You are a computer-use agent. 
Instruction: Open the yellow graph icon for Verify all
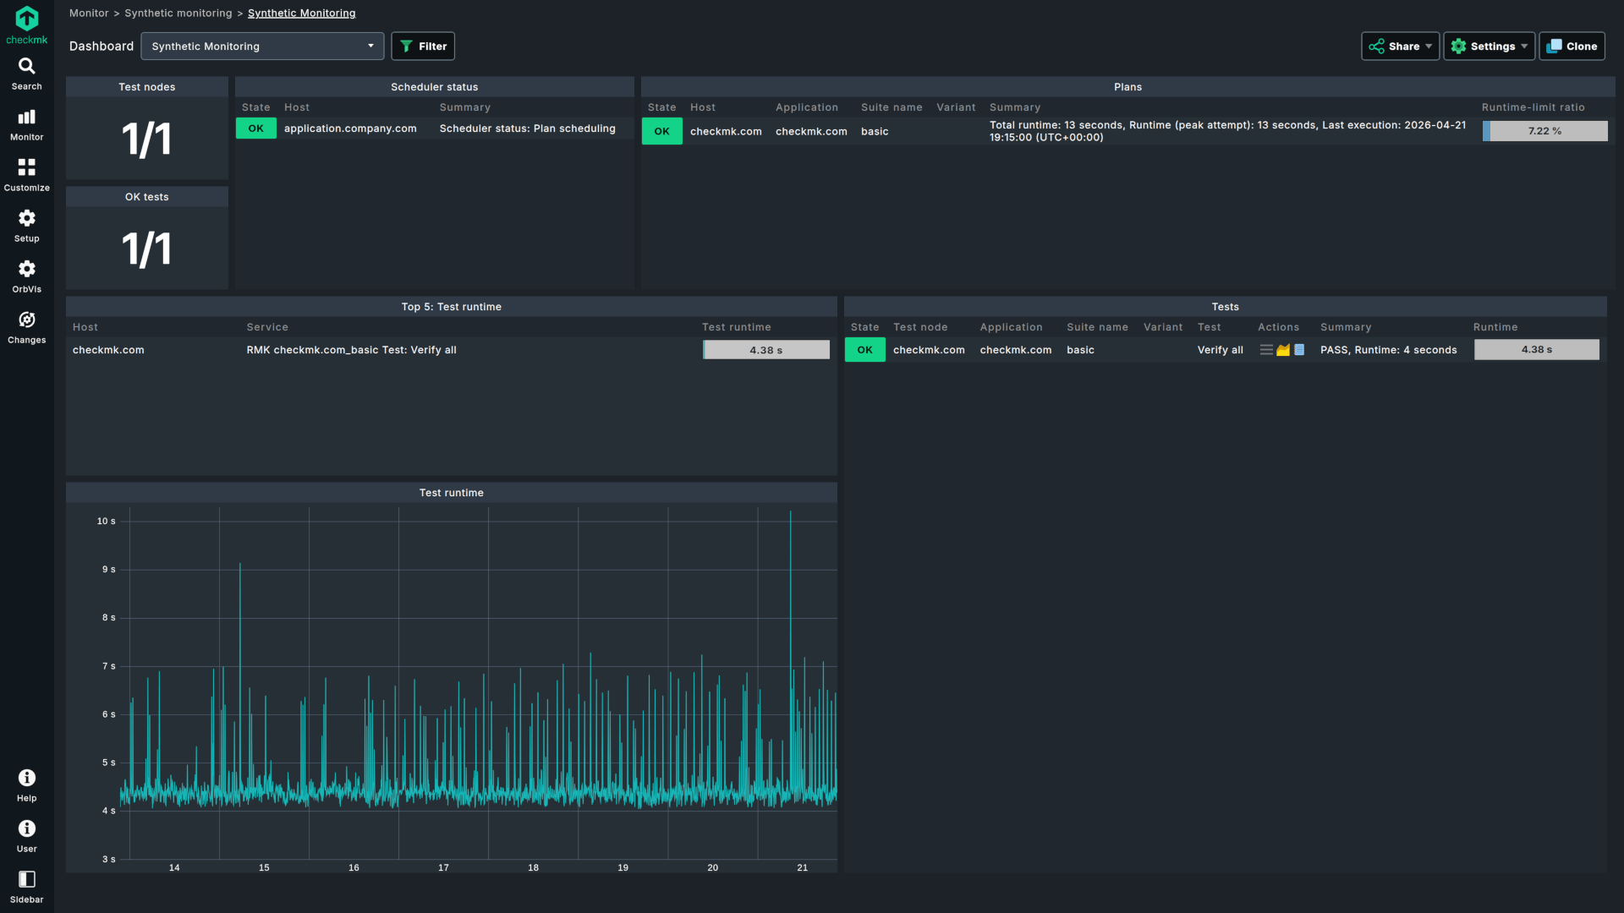click(x=1283, y=350)
